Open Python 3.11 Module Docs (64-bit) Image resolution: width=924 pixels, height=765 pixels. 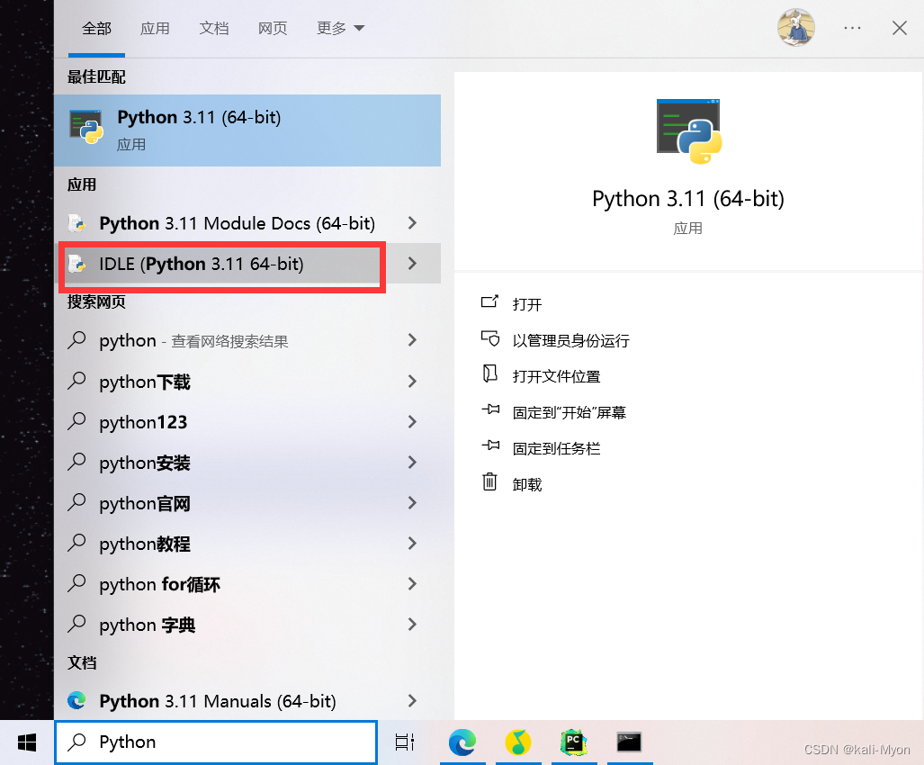(237, 223)
